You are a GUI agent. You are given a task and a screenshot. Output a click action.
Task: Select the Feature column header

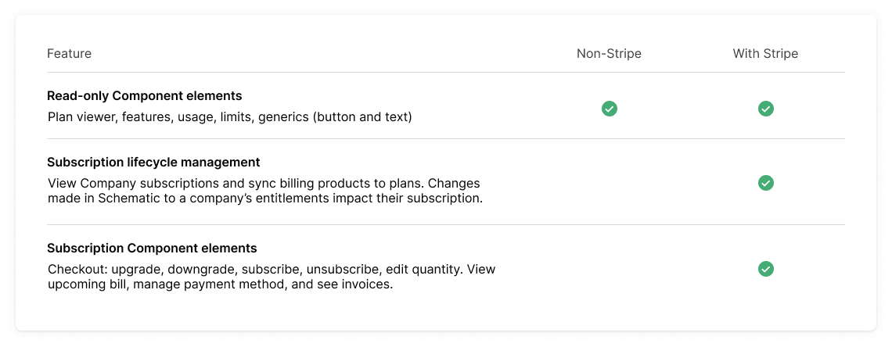pyautogui.click(x=69, y=54)
